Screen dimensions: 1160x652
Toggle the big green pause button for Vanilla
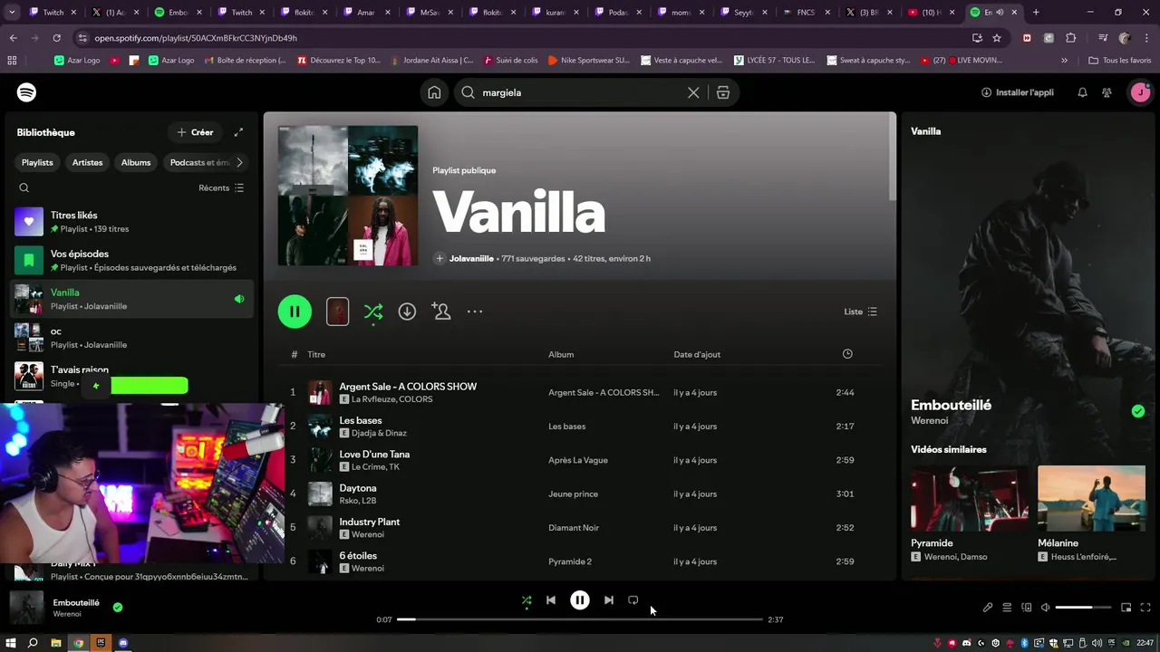click(295, 312)
